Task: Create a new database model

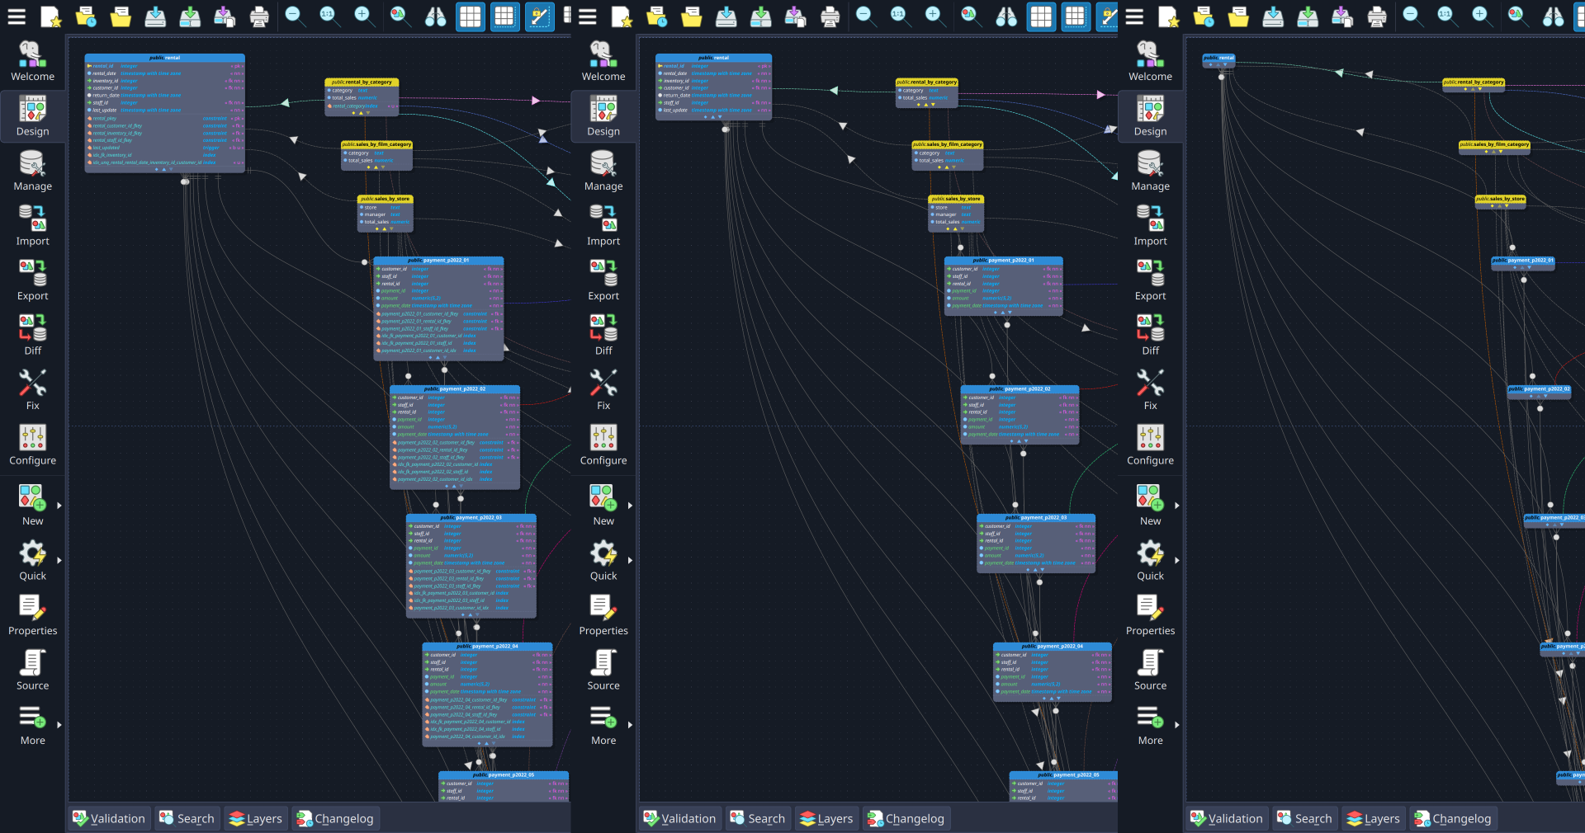Action: pos(51,16)
